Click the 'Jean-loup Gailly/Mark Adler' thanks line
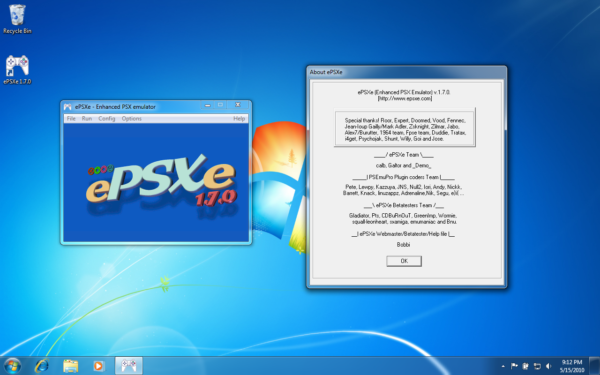The width and height of the screenshot is (600, 375). coord(402,127)
